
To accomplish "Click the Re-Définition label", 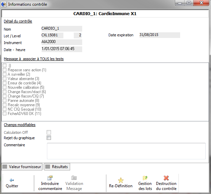I will tap(121, 186).
